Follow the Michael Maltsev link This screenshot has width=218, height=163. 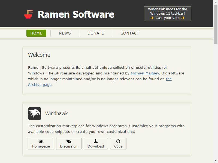click(x=145, y=73)
